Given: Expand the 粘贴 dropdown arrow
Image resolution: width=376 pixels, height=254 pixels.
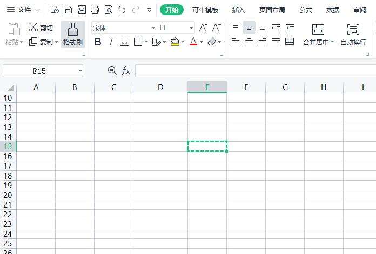Looking at the screenshot, I should pyautogui.click(x=22, y=42).
